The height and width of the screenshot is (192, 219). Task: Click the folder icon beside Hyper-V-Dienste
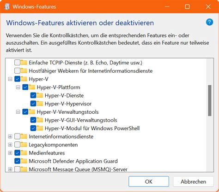click(40, 95)
